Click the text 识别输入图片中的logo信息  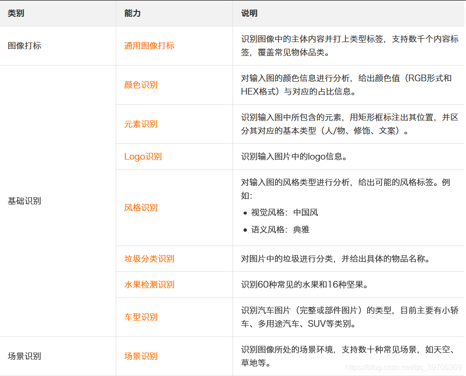294,156
